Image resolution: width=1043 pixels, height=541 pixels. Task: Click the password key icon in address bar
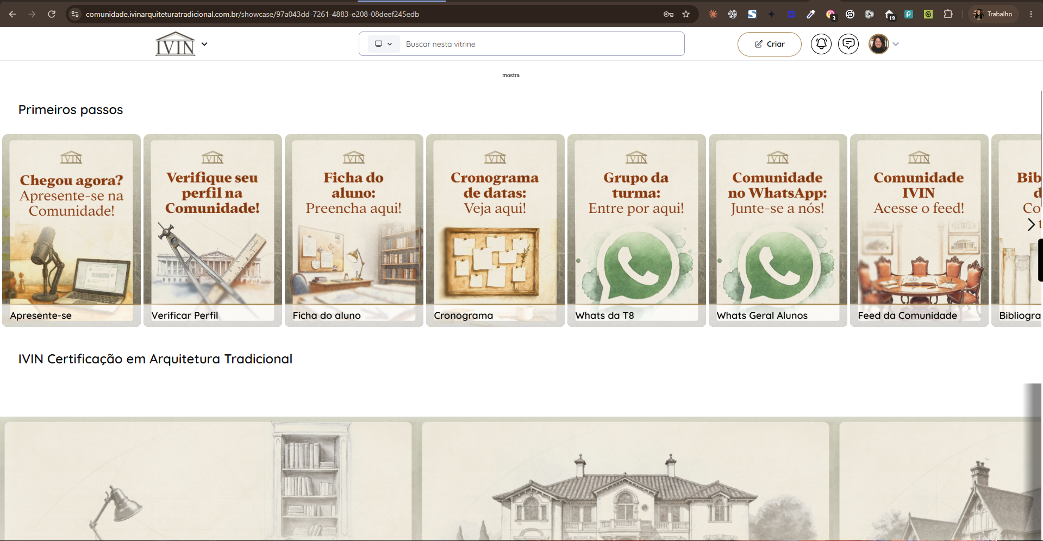click(669, 14)
